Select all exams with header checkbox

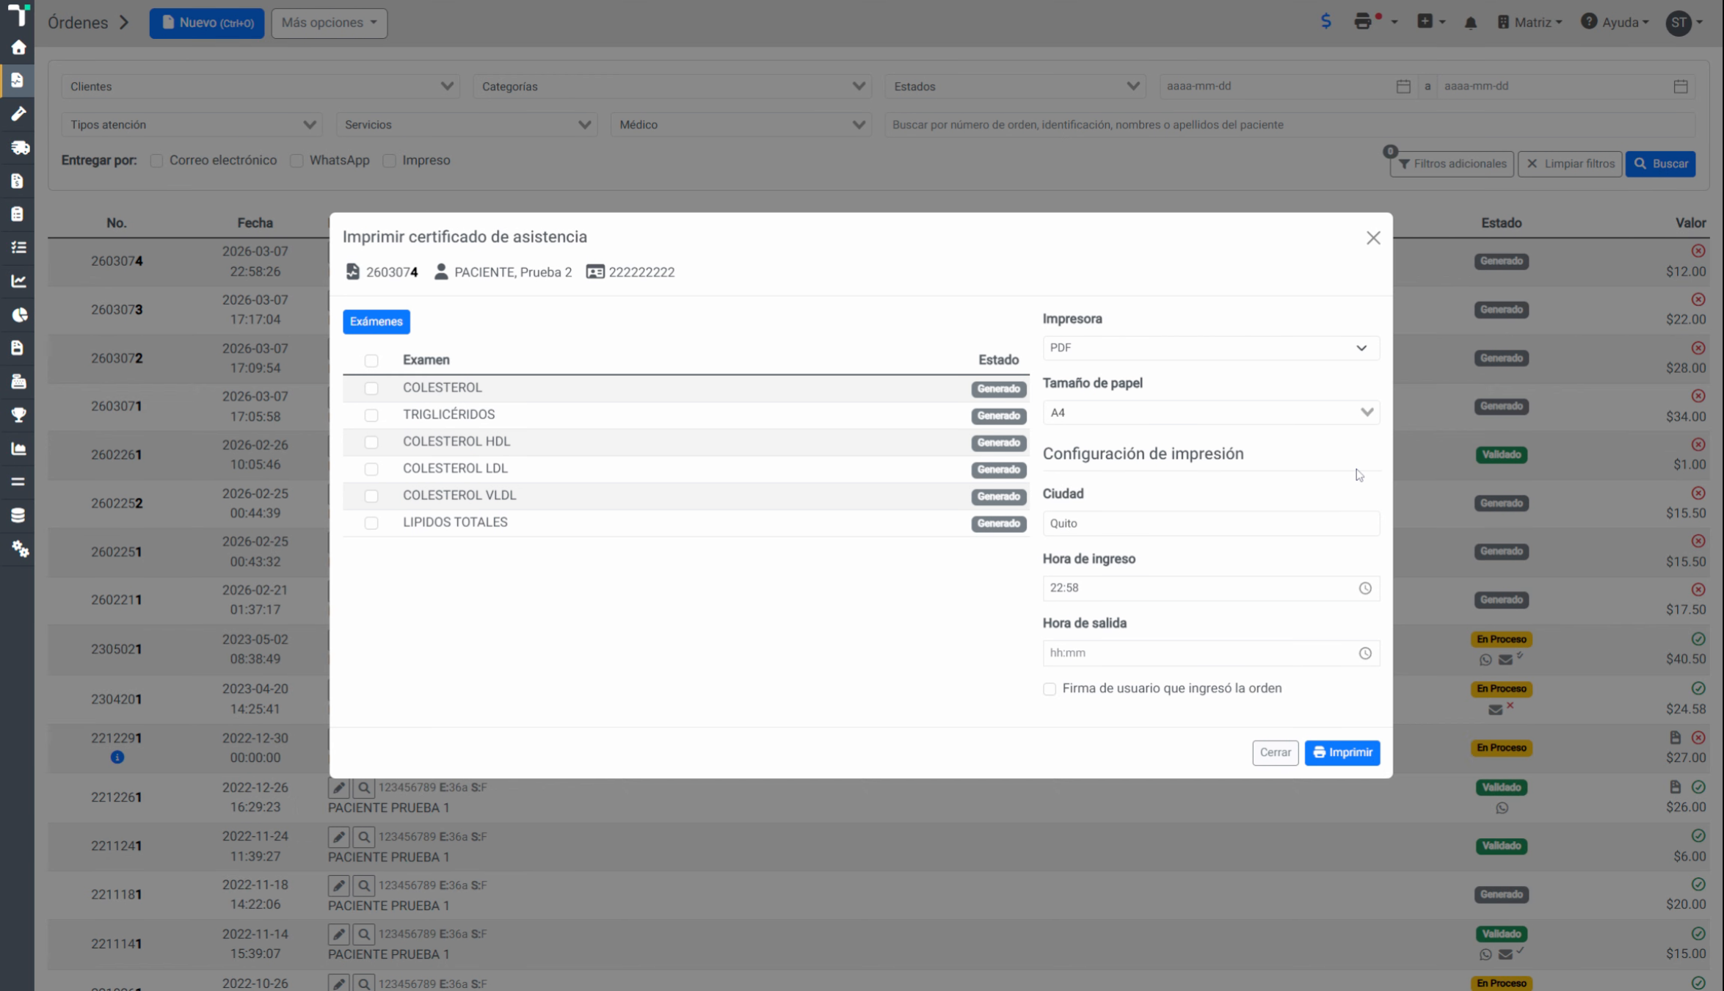click(x=371, y=360)
